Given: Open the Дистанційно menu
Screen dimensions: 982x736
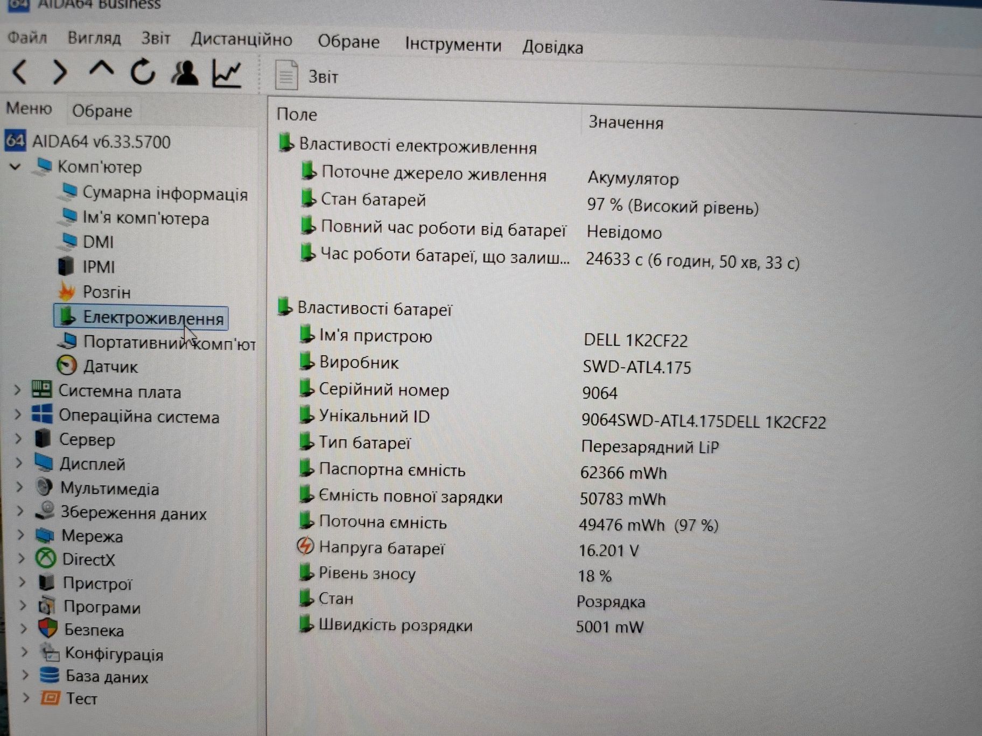Looking at the screenshot, I should pos(242,40).
